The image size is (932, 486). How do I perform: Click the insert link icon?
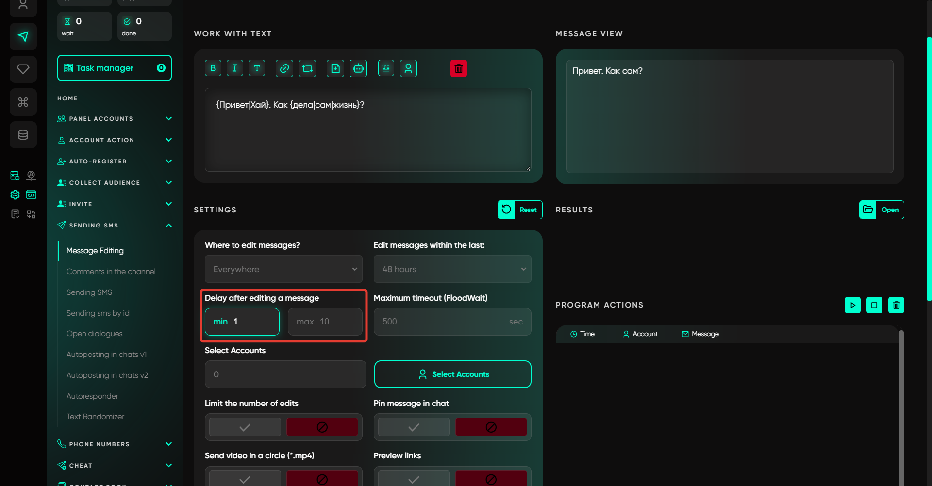pos(284,68)
